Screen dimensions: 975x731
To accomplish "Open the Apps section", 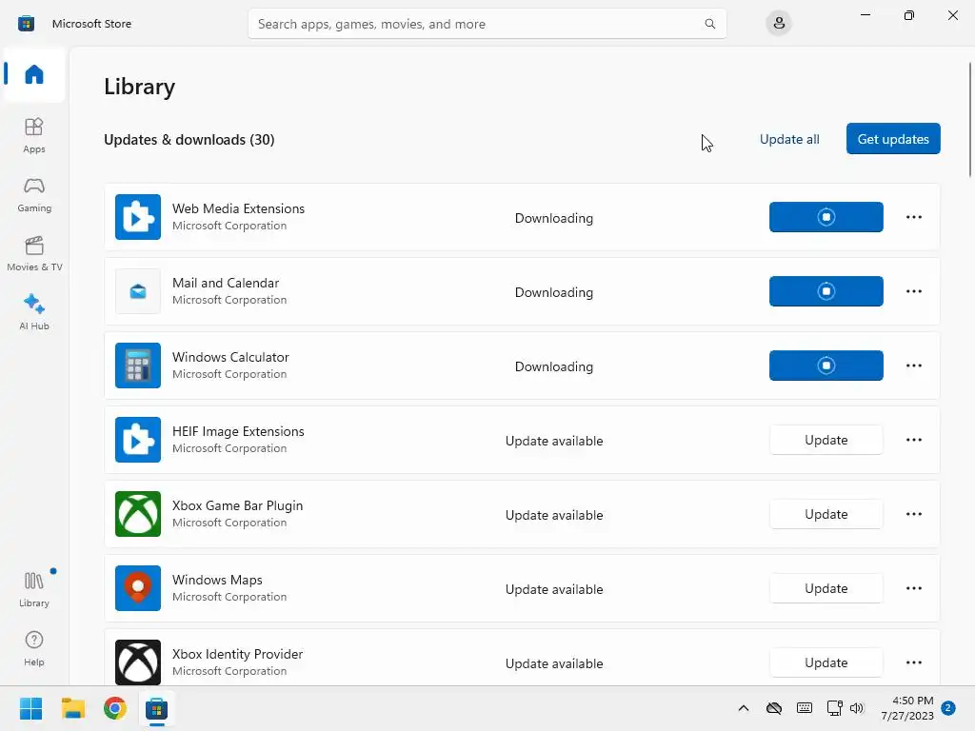I will [x=34, y=135].
